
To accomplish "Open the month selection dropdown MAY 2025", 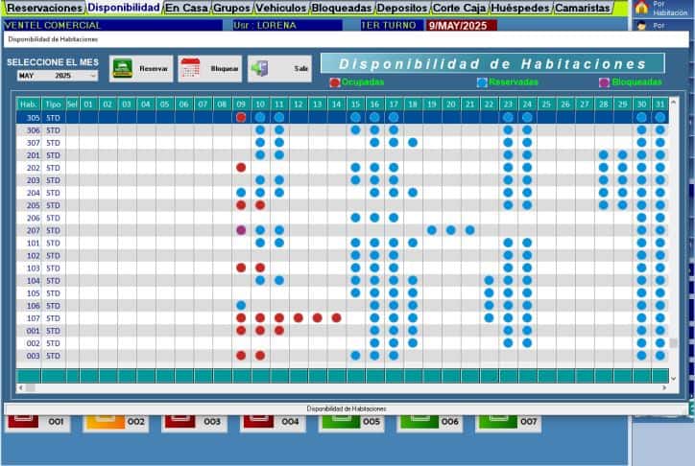I will [57, 75].
